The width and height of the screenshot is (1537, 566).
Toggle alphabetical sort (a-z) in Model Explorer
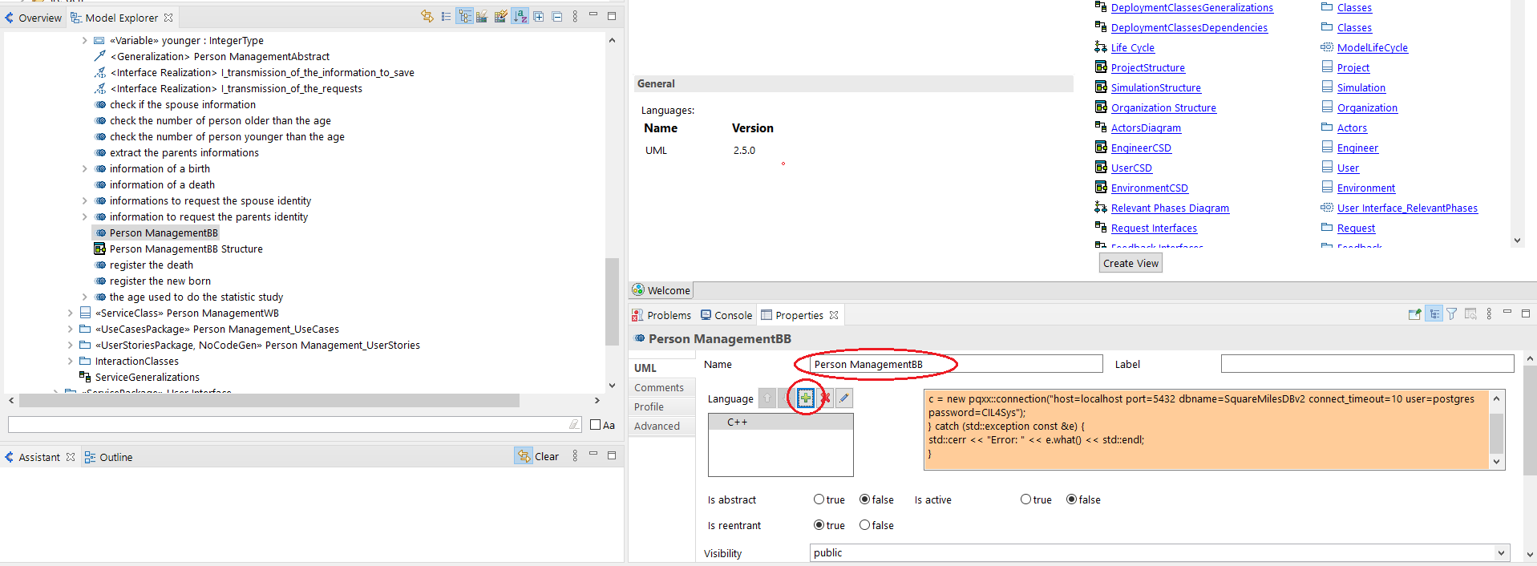(x=520, y=16)
